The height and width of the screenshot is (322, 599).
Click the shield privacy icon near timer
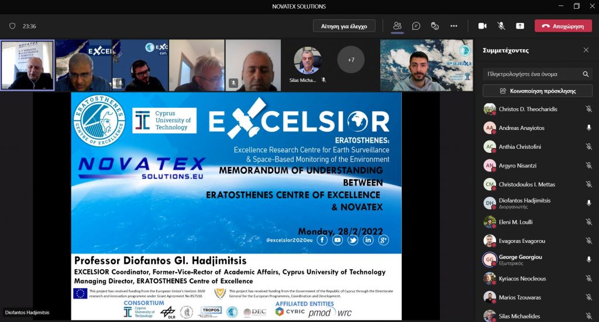click(12, 26)
